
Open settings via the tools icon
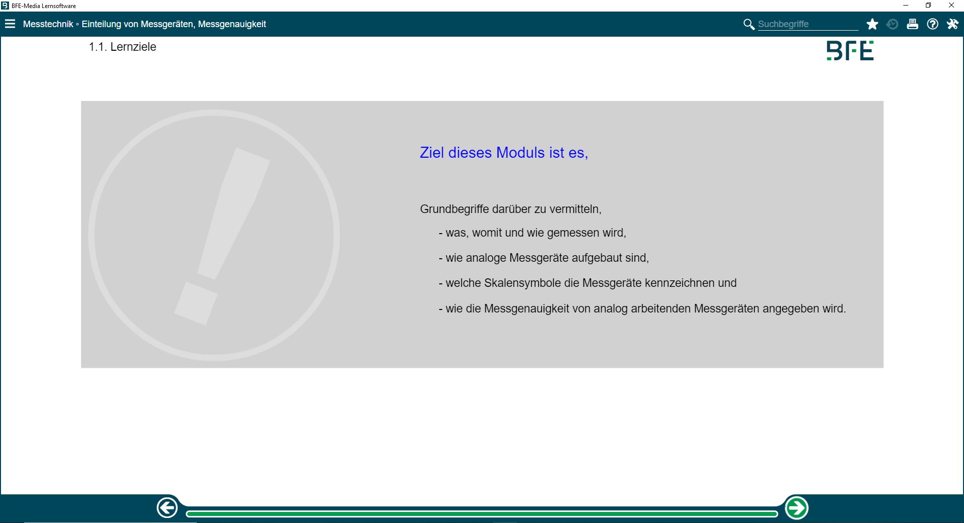pyautogui.click(x=952, y=24)
